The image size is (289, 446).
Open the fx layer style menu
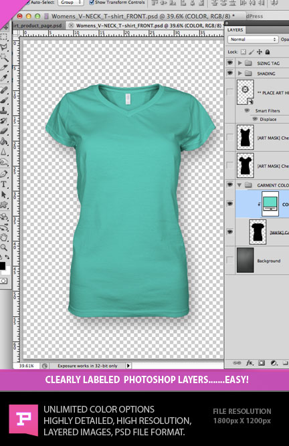point(250,363)
